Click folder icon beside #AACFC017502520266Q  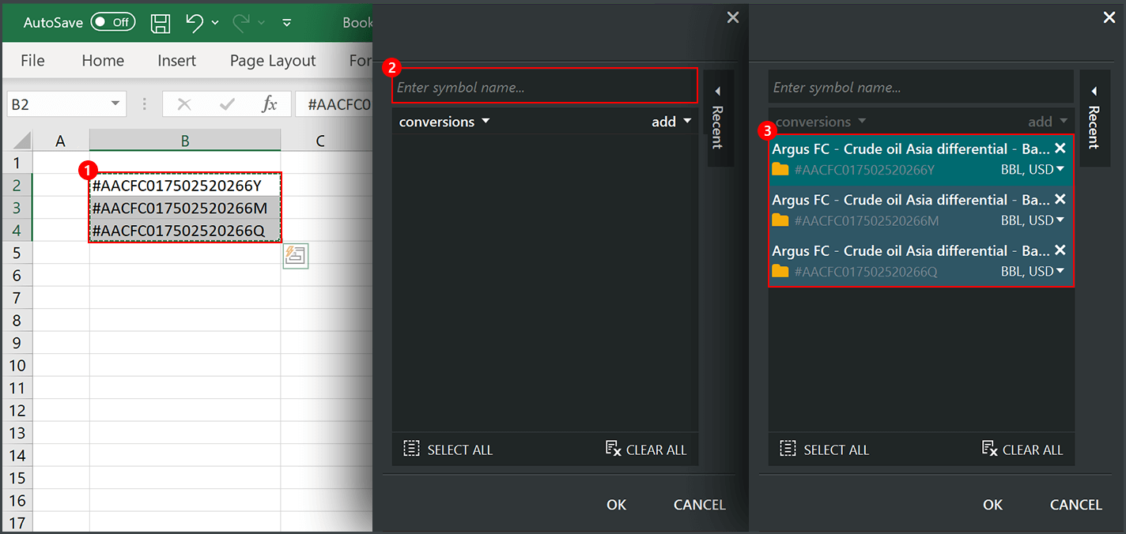point(780,271)
